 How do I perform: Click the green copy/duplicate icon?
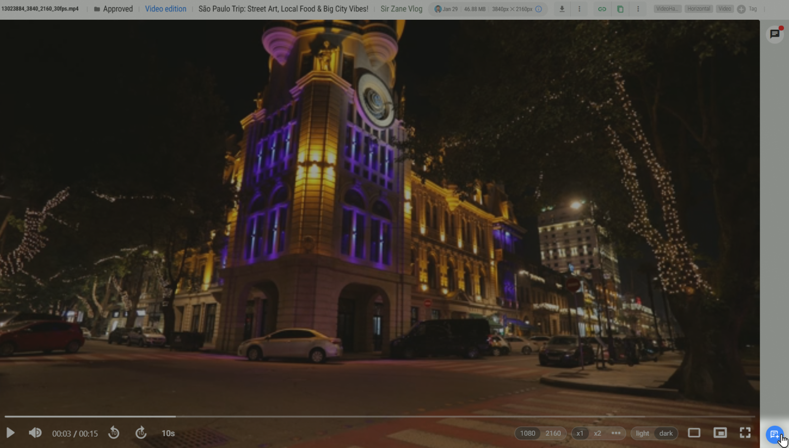[620, 9]
